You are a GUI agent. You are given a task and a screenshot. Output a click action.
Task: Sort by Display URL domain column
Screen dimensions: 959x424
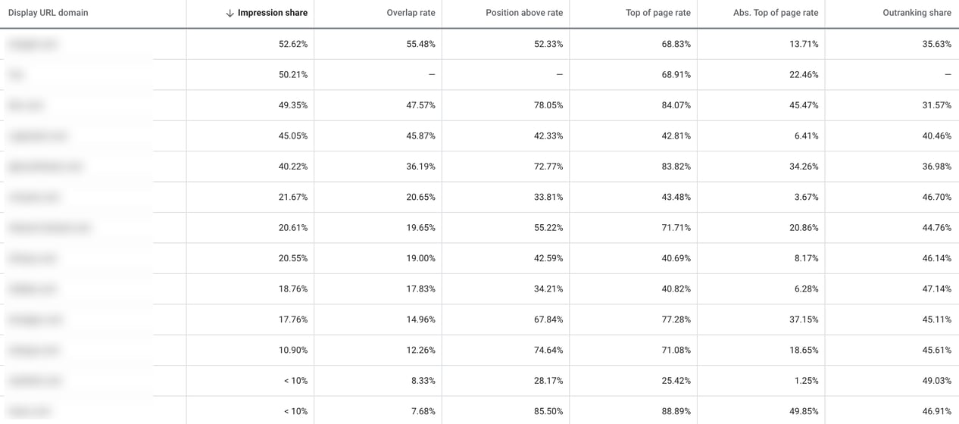[48, 13]
